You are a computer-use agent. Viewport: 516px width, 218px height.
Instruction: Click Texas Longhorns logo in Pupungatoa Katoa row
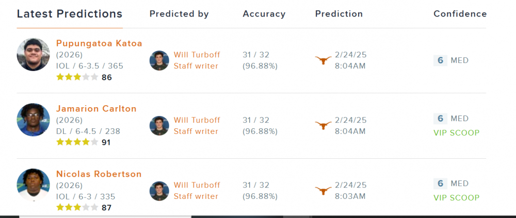324,61
